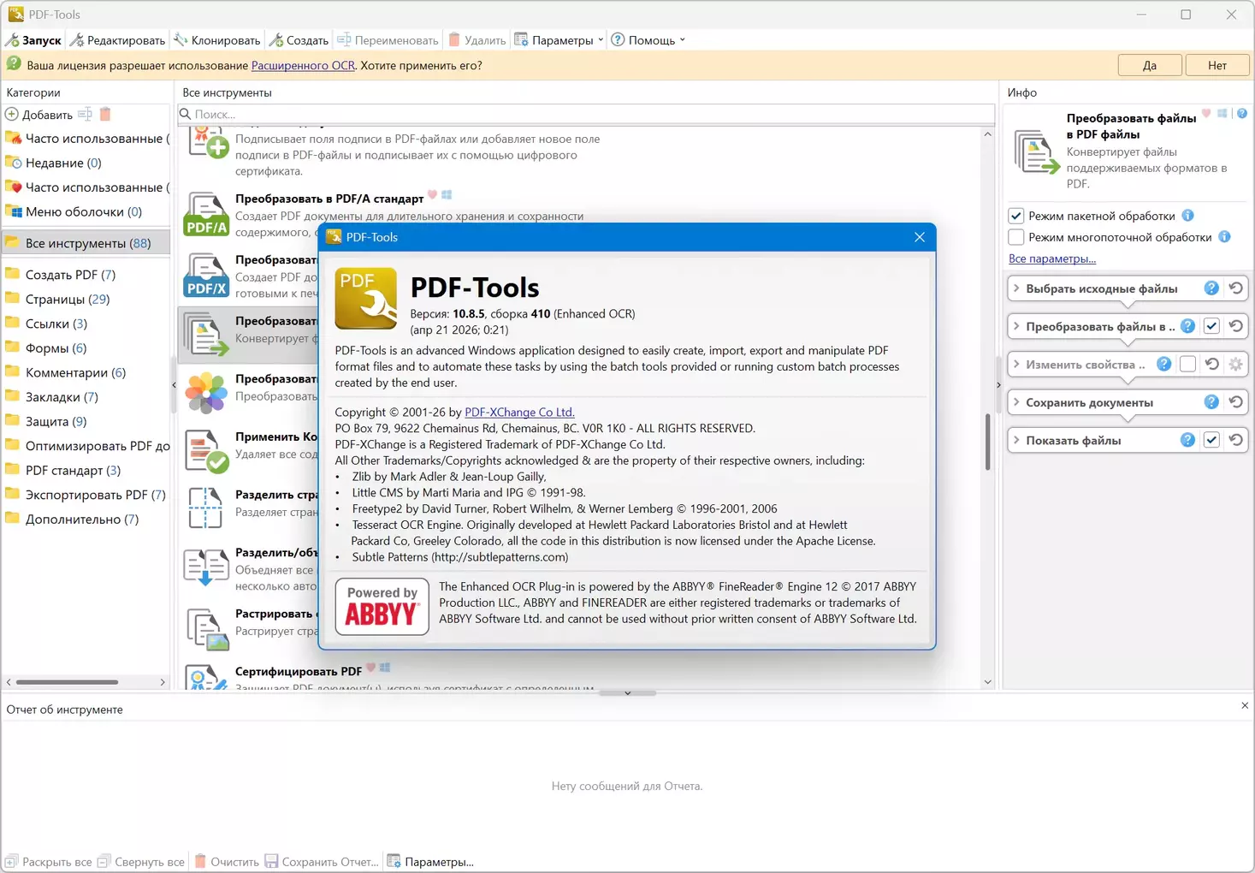Collapse the report panel with the bottom chevron
The width and height of the screenshot is (1255, 873).
click(628, 693)
